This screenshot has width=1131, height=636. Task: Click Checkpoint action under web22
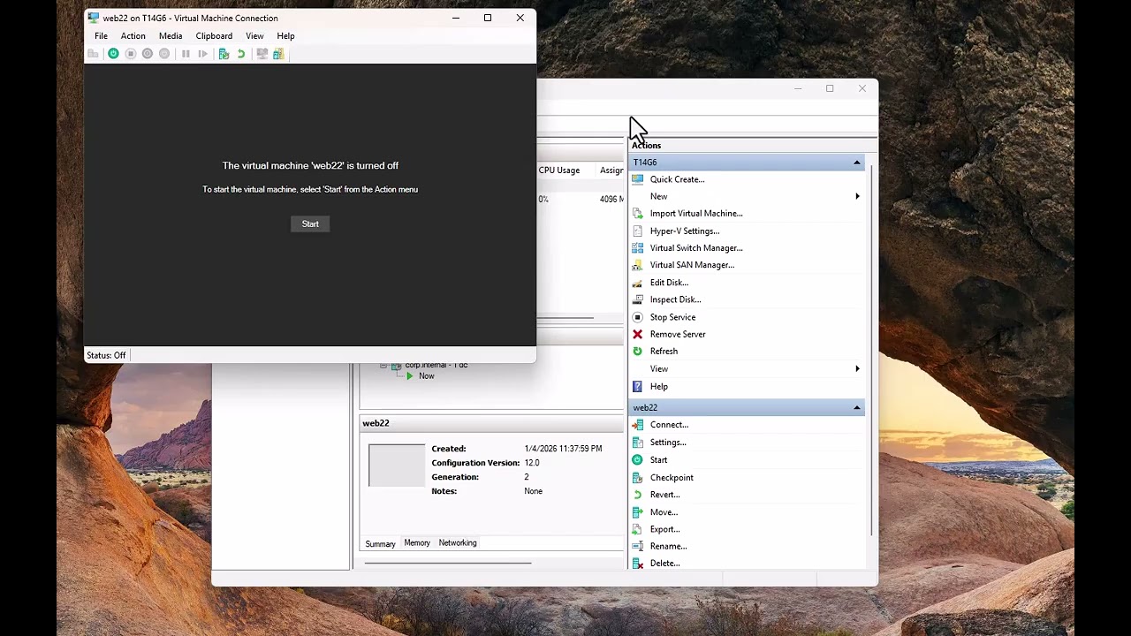[672, 478]
